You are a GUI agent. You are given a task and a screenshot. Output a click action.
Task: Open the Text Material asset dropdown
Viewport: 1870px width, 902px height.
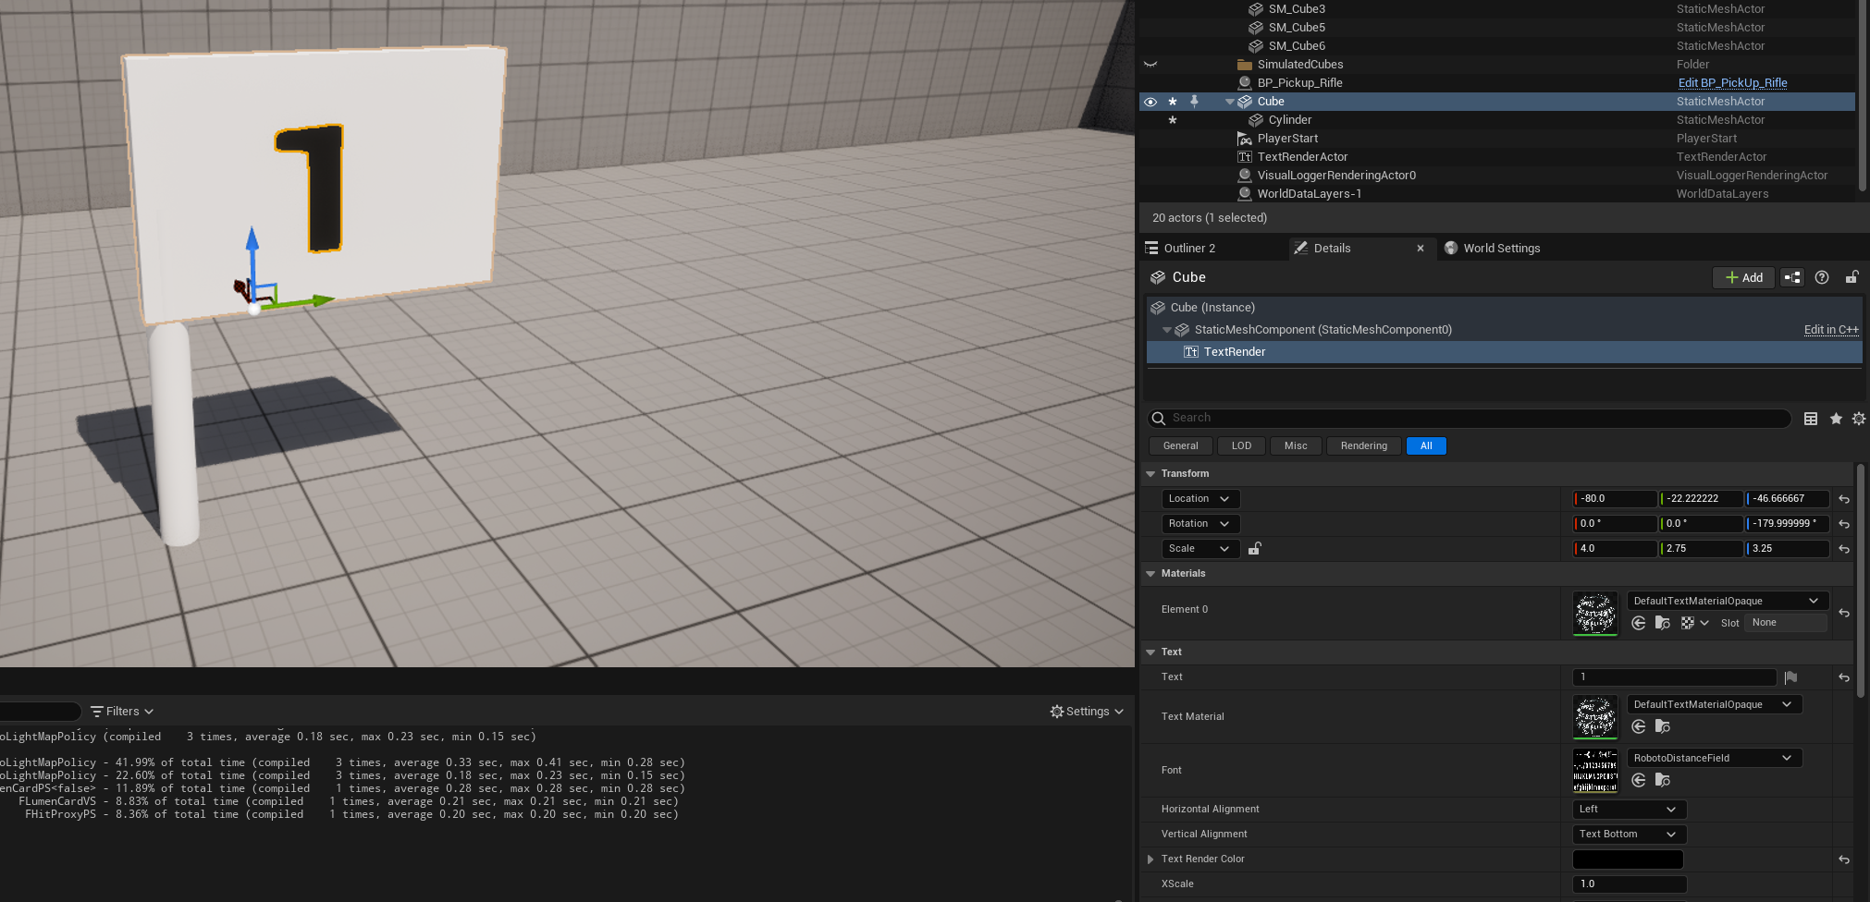[x=1715, y=704]
